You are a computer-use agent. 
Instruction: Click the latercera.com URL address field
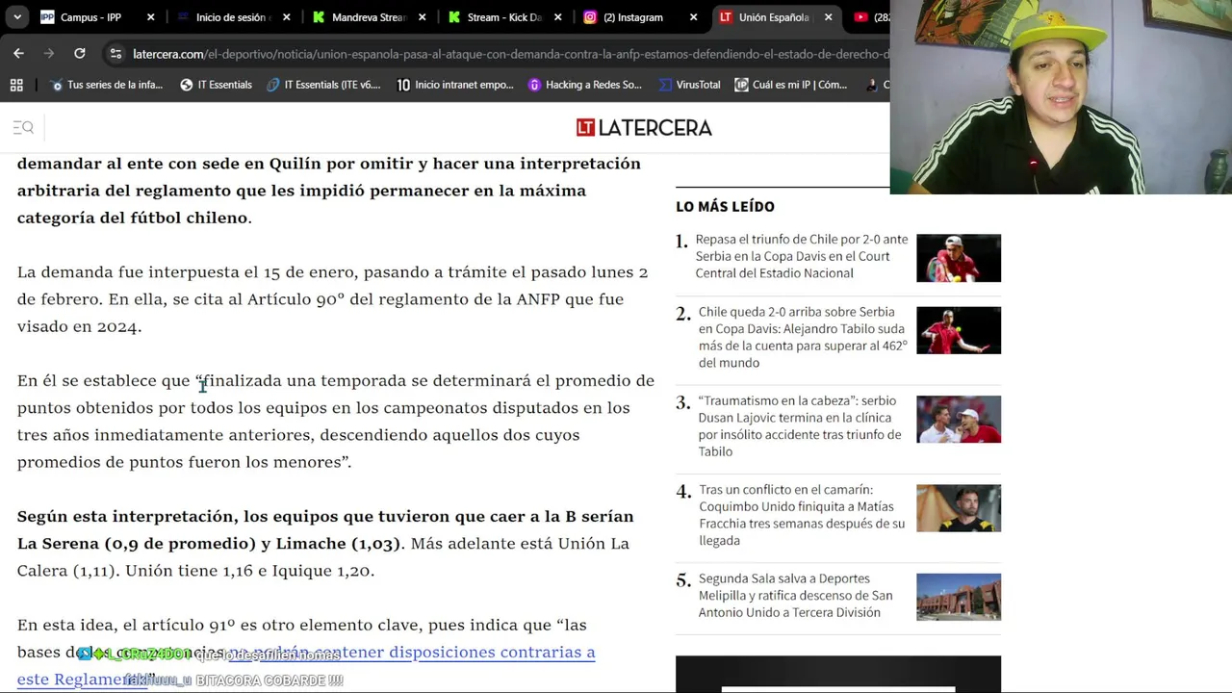[510, 54]
